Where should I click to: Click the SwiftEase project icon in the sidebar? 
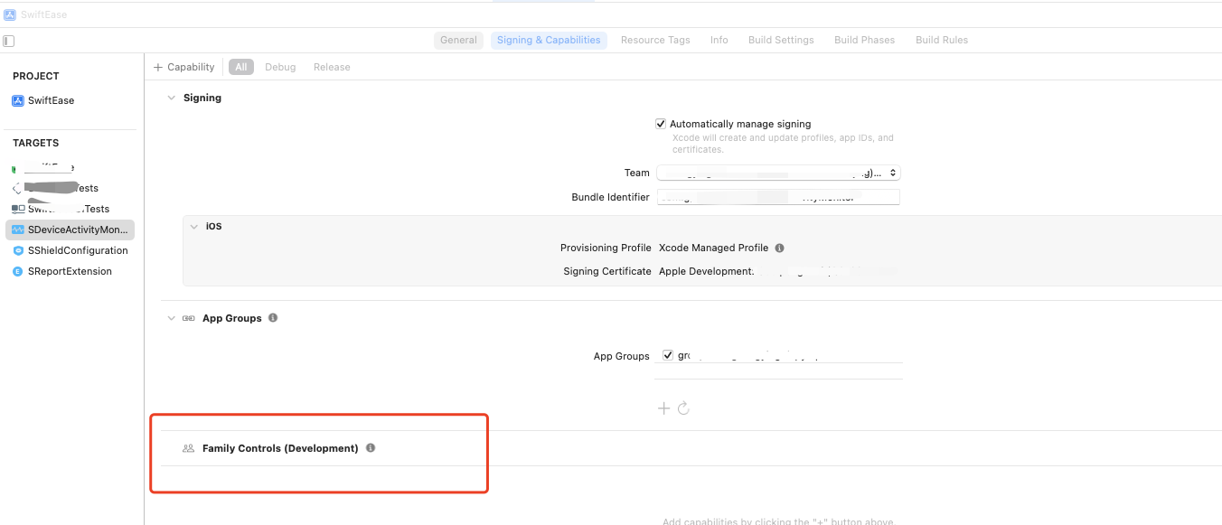[17, 100]
